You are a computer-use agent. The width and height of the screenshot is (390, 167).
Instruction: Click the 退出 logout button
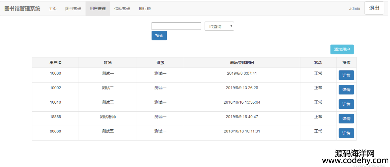pos(374,8)
